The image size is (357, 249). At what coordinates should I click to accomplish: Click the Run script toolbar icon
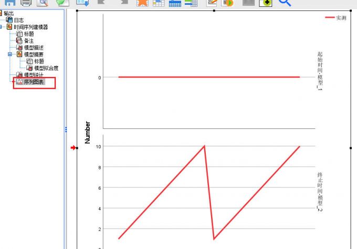[227, 3]
